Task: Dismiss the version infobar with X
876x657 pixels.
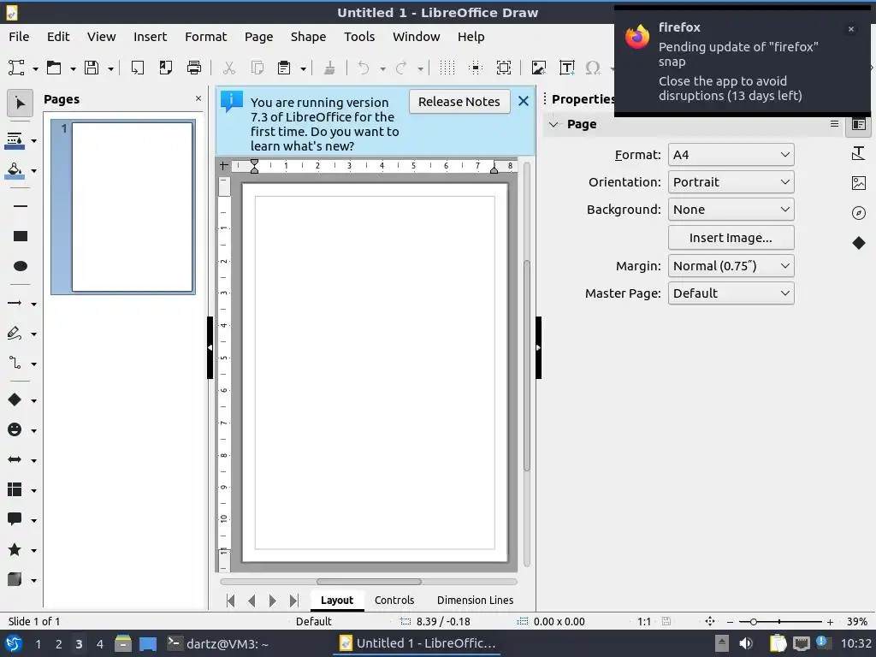Action: point(524,101)
